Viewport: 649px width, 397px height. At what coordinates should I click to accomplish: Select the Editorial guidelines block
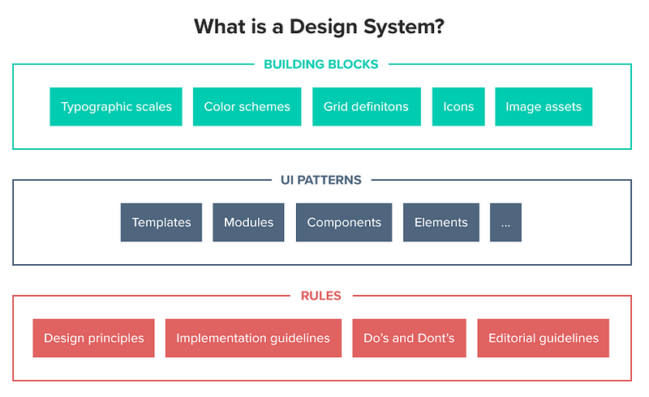tap(544, 339)
